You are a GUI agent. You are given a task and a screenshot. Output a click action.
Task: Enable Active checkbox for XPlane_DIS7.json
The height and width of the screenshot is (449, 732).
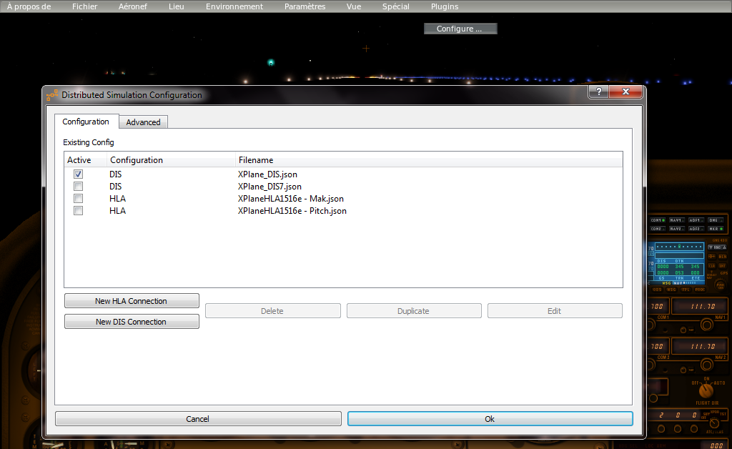(x=78, y=186)
